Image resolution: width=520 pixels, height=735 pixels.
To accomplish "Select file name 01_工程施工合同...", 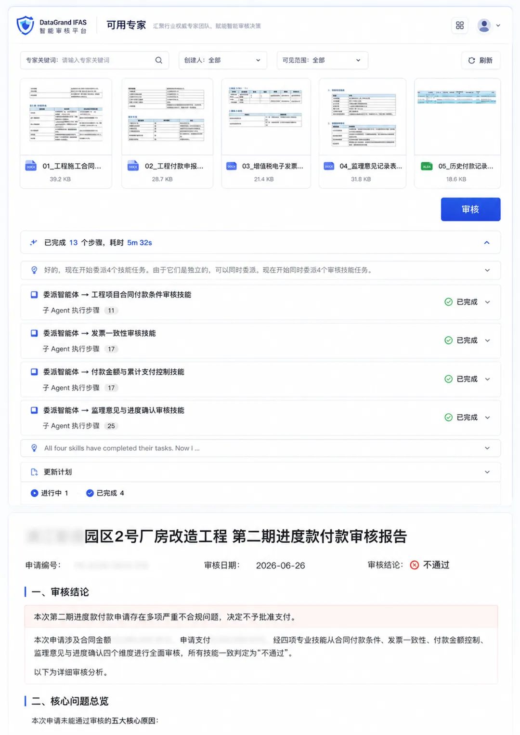I will (72, 166).
